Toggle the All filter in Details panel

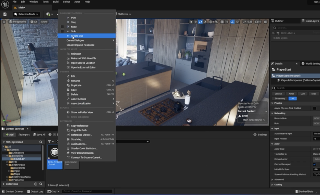tap(292, 99)
